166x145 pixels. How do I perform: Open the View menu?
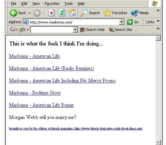coord(36,4)
